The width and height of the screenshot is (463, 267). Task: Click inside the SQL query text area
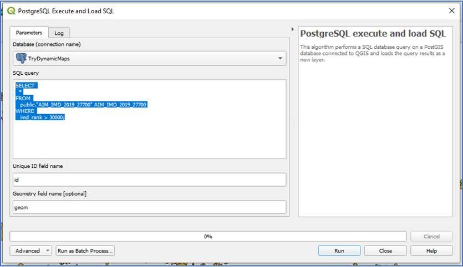[149, 119]
